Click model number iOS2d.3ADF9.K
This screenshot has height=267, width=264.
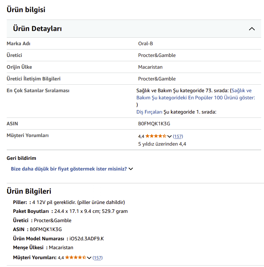click(x=87, y=239)
